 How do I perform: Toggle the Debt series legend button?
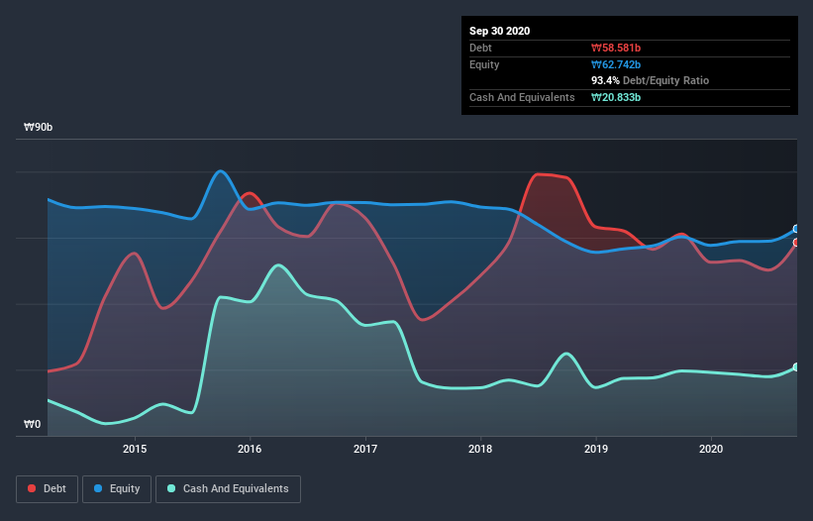pyautogui.click(x=47, y=489)
